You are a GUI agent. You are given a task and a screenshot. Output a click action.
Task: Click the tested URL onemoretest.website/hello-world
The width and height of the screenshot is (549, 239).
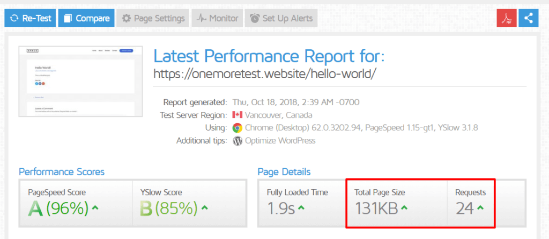(265, 73)
